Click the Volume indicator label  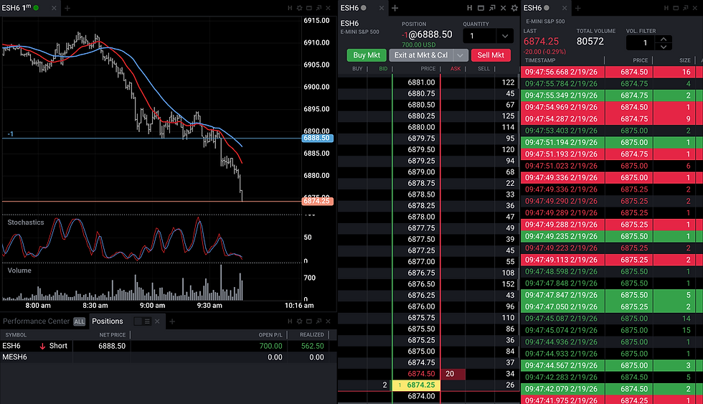pos(19,271)
